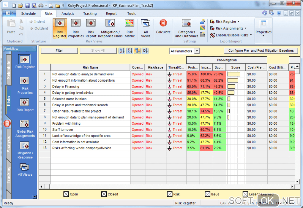Toggle the Closed filter checkbox
The width and height of the screenshot is (303, 208).
[104, 194]
